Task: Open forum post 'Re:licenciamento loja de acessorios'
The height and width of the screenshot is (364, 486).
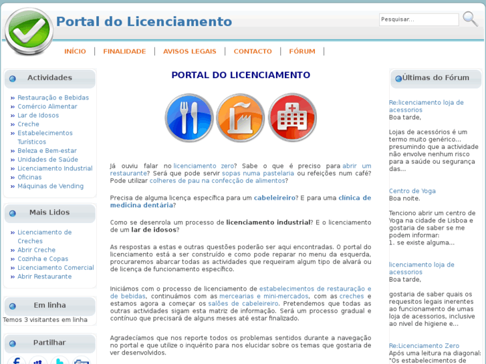Action: click(427, 106)
